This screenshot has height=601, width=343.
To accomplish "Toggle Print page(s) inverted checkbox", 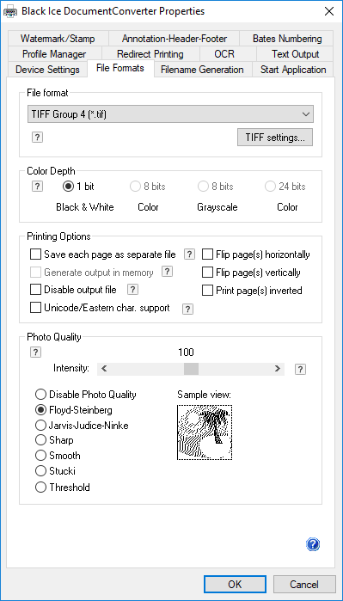I will click(207, 291).
